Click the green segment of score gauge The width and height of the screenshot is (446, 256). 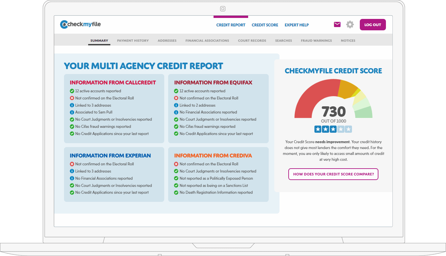pos(364,113)
